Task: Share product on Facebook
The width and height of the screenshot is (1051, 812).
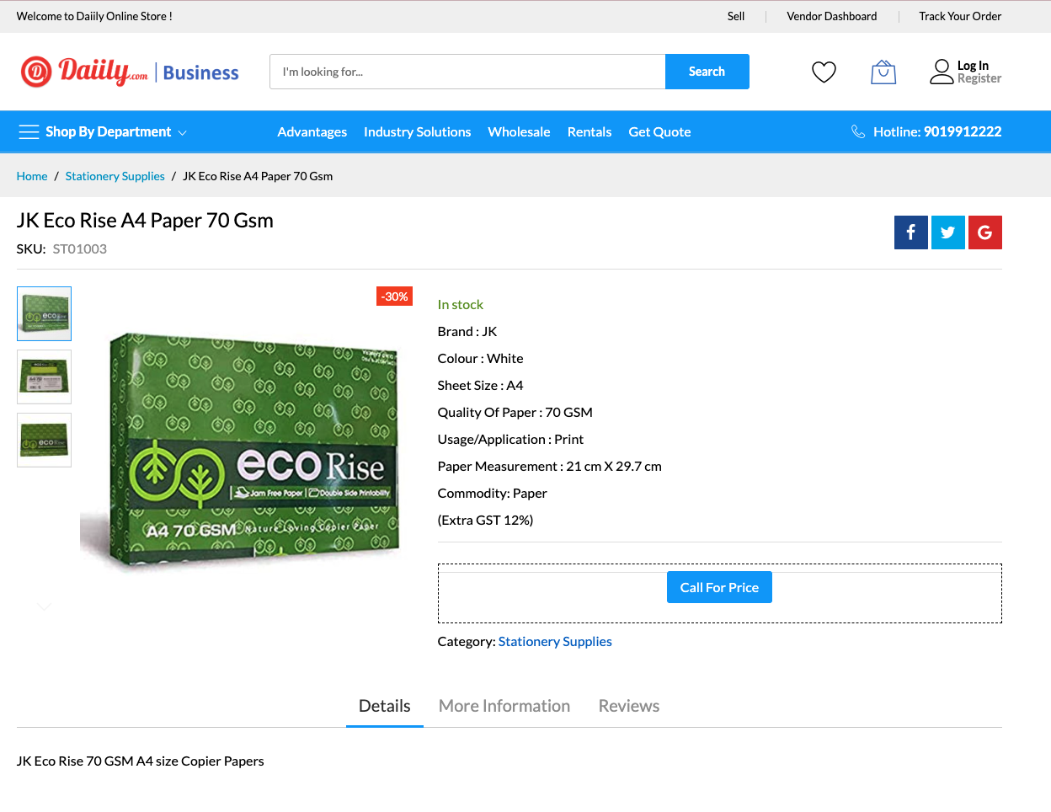Action: pos(911,232)
